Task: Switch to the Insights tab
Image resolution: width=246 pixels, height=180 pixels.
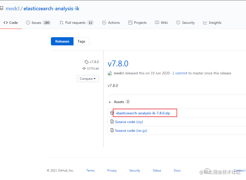Action: (212, 23)
